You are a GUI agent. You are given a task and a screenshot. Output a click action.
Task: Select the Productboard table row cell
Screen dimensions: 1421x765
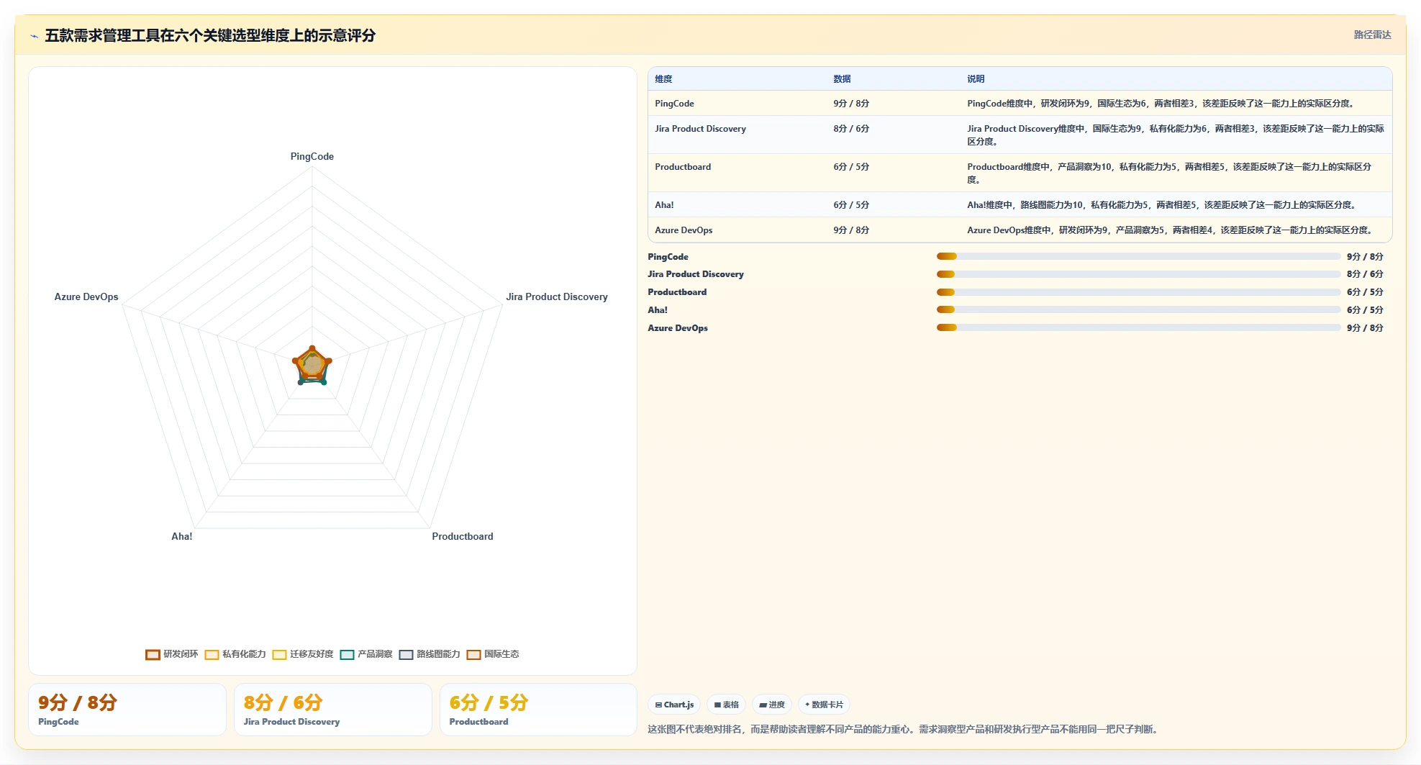(x=683, y=167)
